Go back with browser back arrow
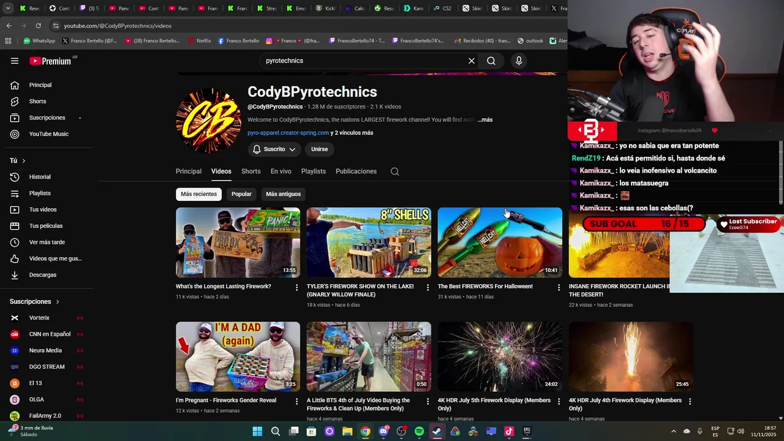This screenshot has height=441, width=784. click(9, 26)
